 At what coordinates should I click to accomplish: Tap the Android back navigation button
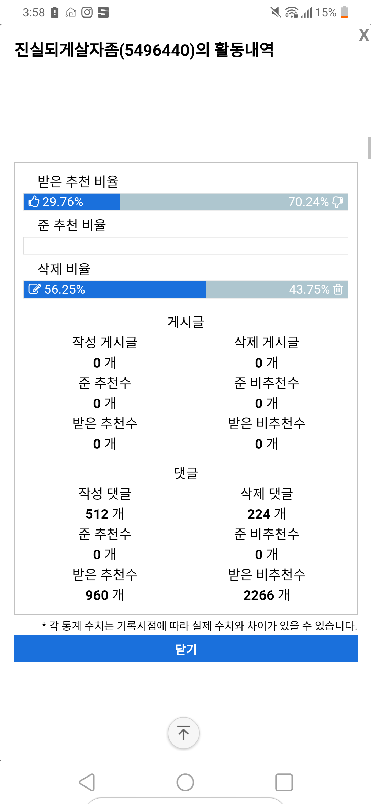[87, 782]
